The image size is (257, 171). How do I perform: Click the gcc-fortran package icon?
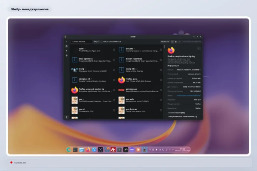point(121,110)
